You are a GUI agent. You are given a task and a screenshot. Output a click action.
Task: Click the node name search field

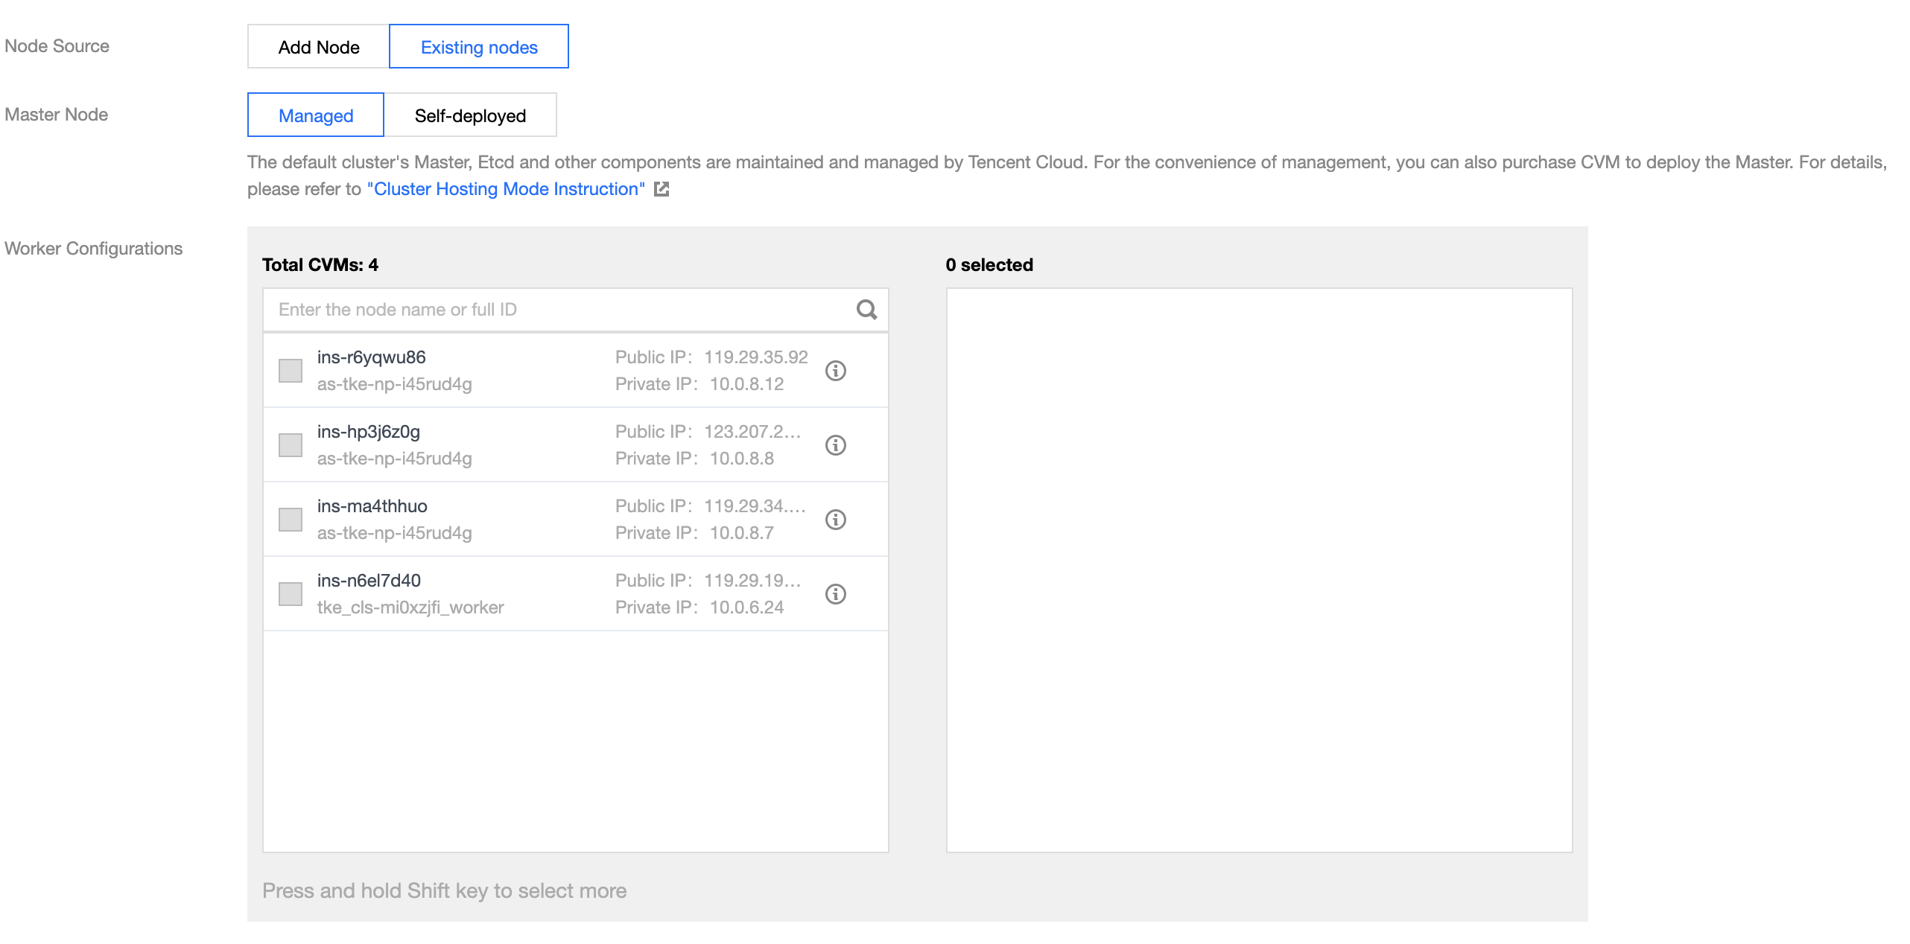click(559, 310)
